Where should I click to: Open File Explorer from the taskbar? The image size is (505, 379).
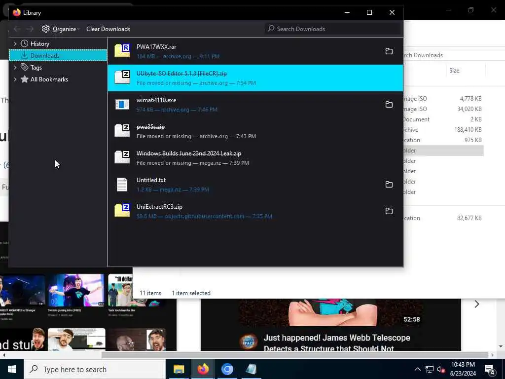click(x=179, y=369)
